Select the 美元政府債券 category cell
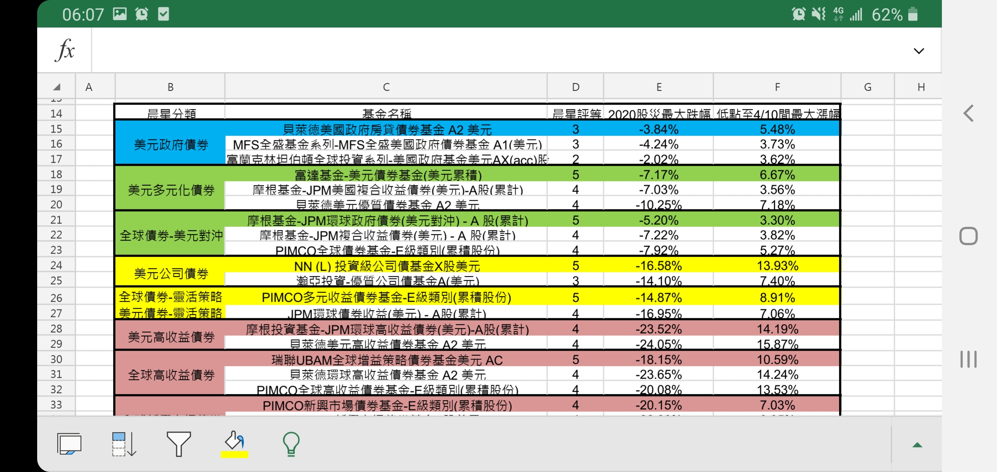The width and height of the screenshot is (997, 472). pos(170,144)
